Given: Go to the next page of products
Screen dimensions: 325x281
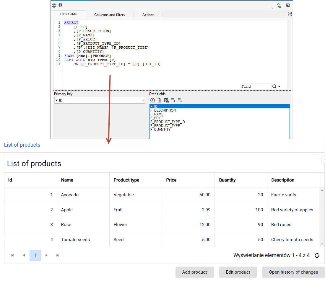Looking at the screenshot, I should coord(46,255).
